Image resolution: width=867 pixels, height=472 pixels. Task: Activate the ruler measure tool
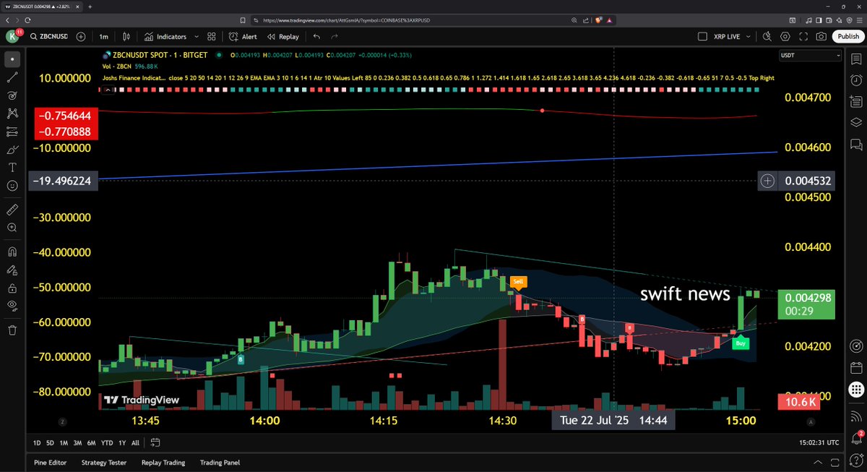12,209
